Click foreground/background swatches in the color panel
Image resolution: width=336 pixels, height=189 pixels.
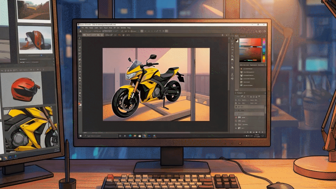pyautogui.click(x=237, y=40)
